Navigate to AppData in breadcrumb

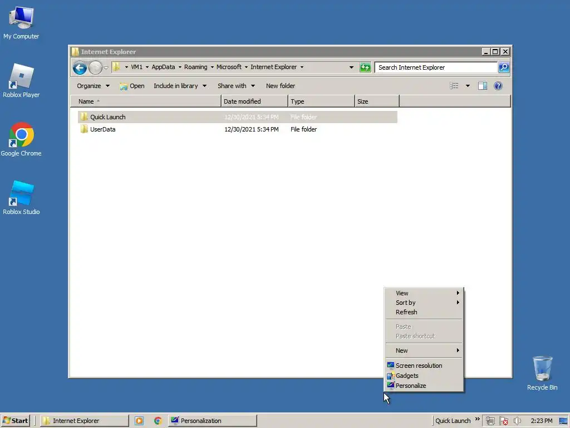pos(163,67)
